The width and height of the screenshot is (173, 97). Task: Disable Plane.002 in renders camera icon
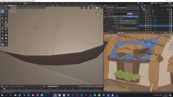[171, 20]
